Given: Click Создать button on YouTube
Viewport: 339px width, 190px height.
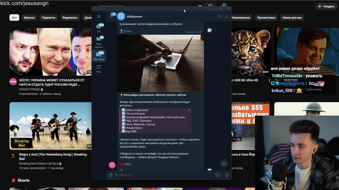Looking at the screenshot, I should [326, 6].
